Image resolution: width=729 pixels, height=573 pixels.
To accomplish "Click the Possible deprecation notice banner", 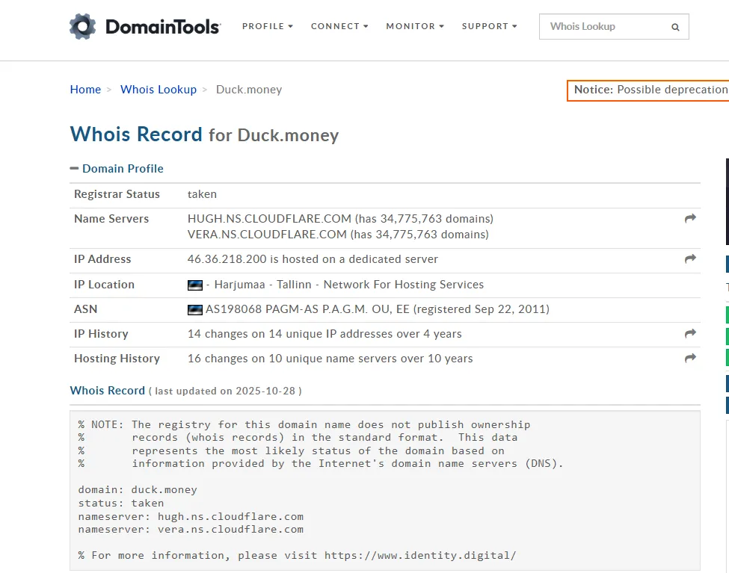I will tap(648, 90).
